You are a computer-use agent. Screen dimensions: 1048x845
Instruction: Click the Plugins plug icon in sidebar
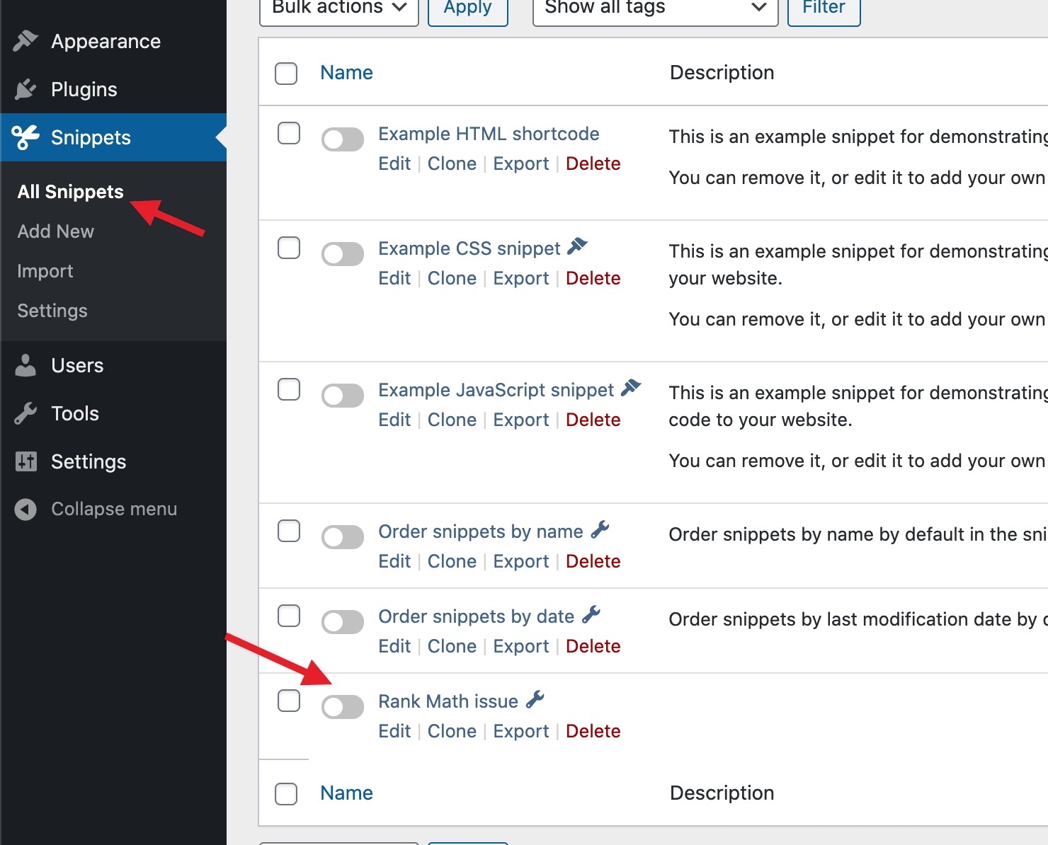(x=25, y=89)
